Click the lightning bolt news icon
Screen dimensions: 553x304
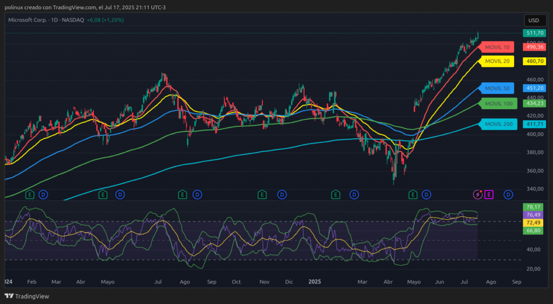click(x=477, y=194)
